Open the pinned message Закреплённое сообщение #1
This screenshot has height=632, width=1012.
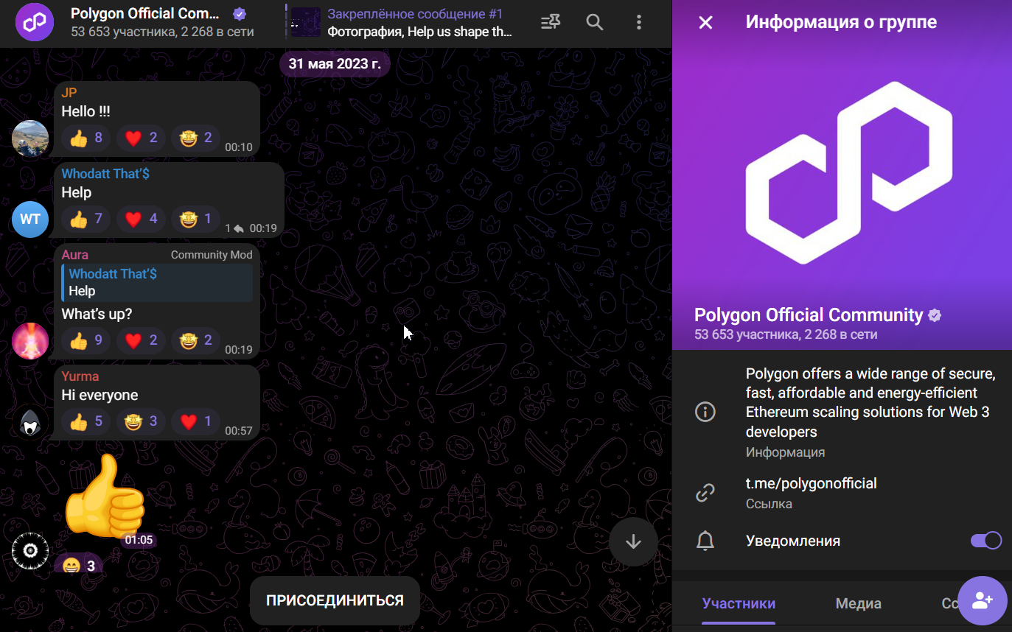399,22
